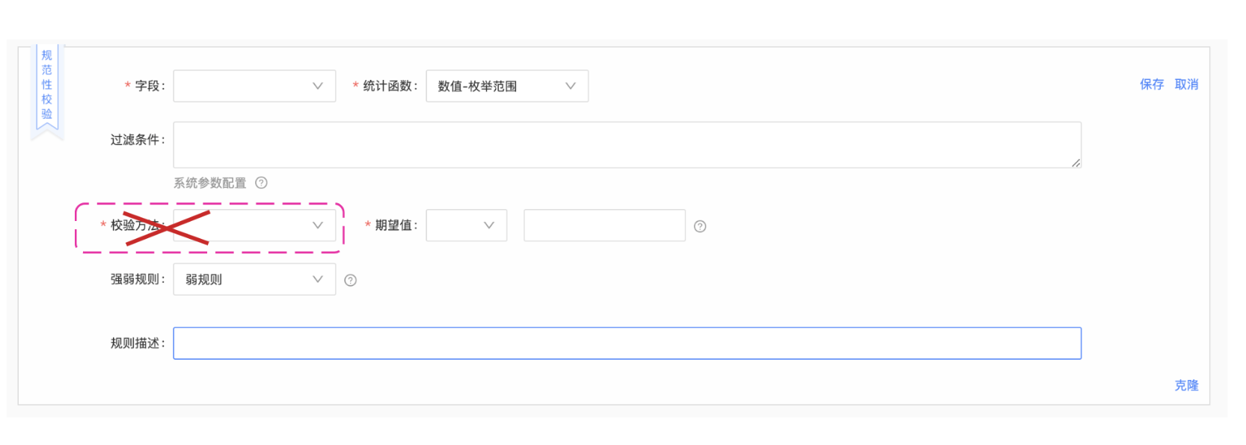
Task: Click chevron arrow of 弱规则 dropdown
Action: pos(318,279)
